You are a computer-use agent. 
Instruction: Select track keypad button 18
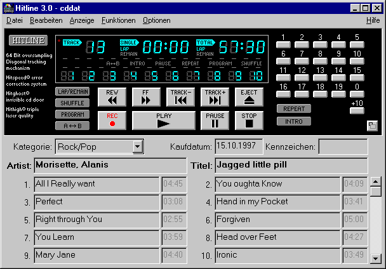320,94
